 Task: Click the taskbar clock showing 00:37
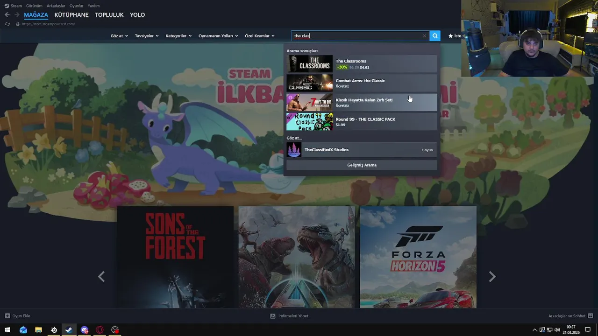point(571,330)
